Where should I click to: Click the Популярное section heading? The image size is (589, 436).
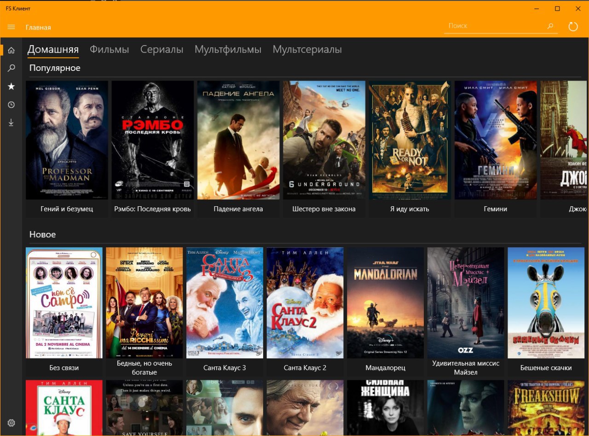click(55, 68)
